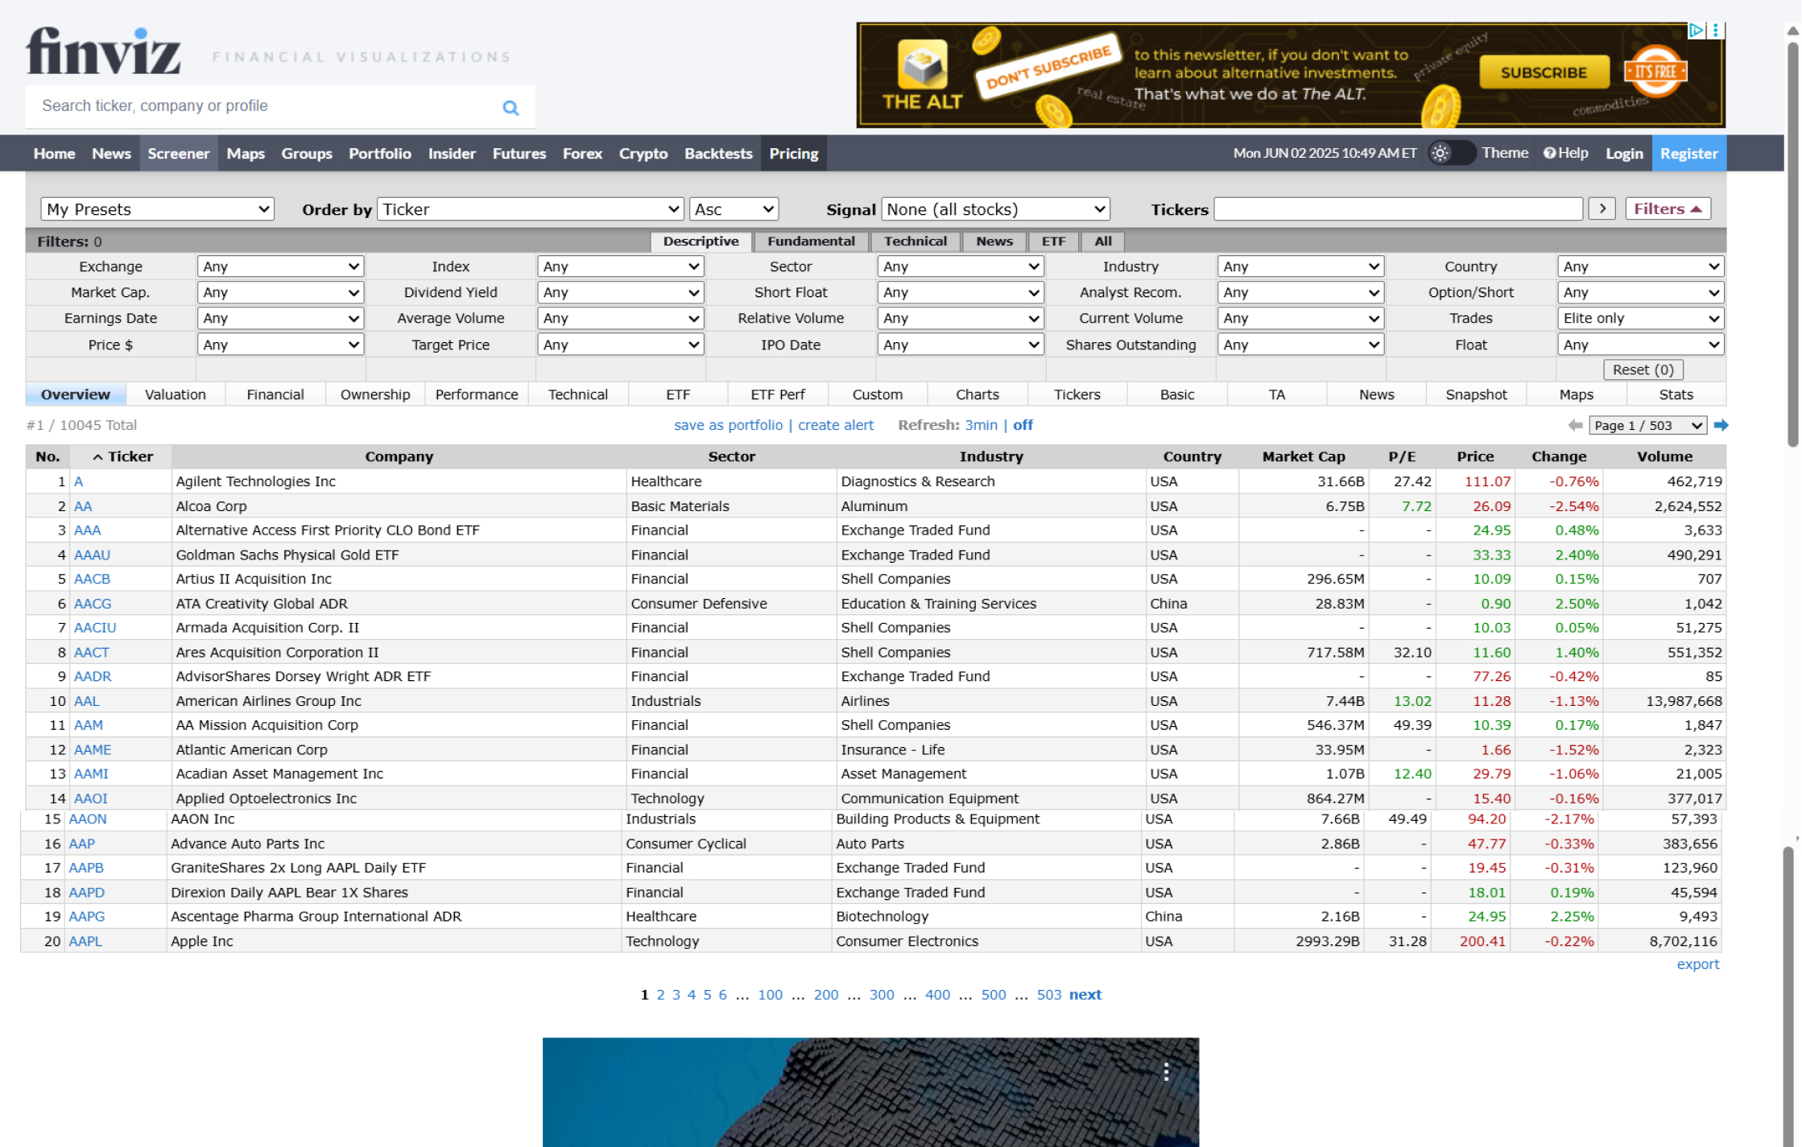The height and width of the screenshot is (1147, 1802).
Task: Change the Asc sort direction dropdown
Action: [x=734, y=209]
